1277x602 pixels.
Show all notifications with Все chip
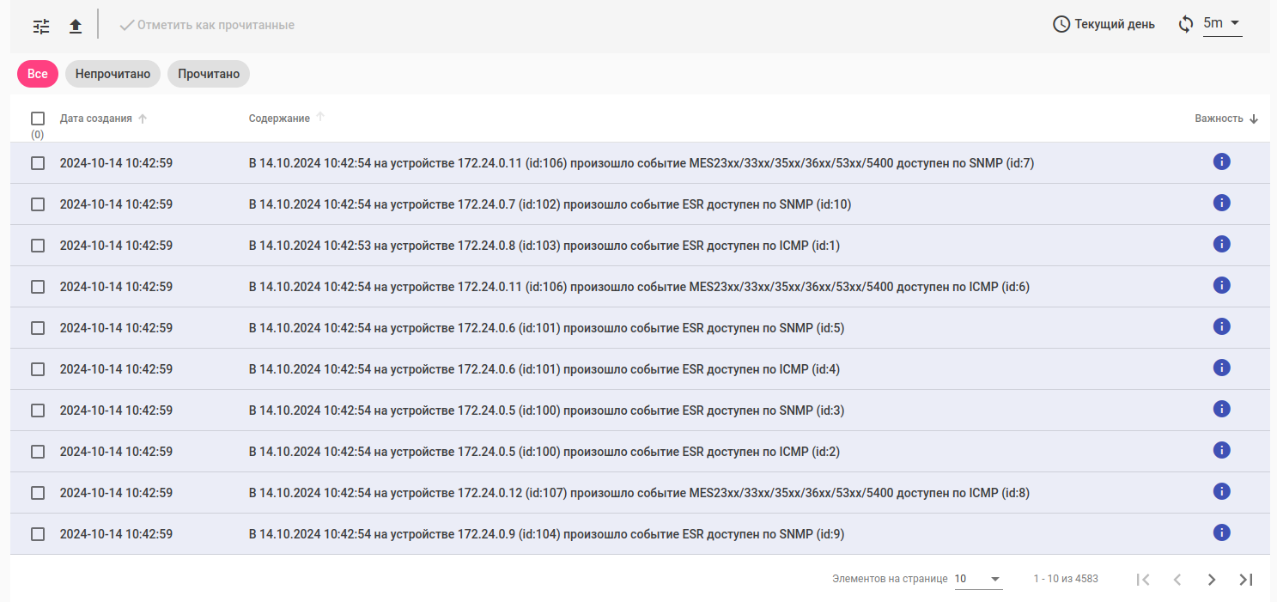coord(37,74)
